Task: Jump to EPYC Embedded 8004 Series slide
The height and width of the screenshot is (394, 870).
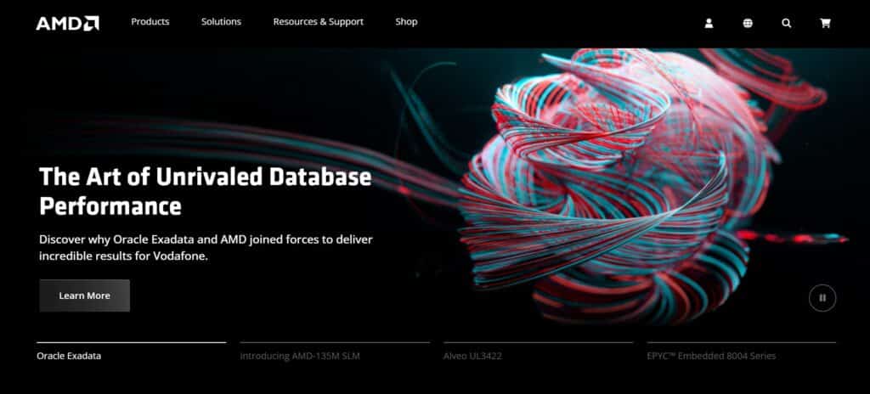Action: point(710,356)
